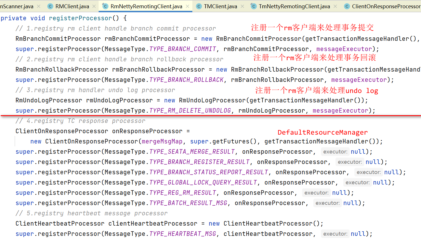Click the mergeMsgMap argument
Viewport: 421px width, 241px height.
coord(162,141)
